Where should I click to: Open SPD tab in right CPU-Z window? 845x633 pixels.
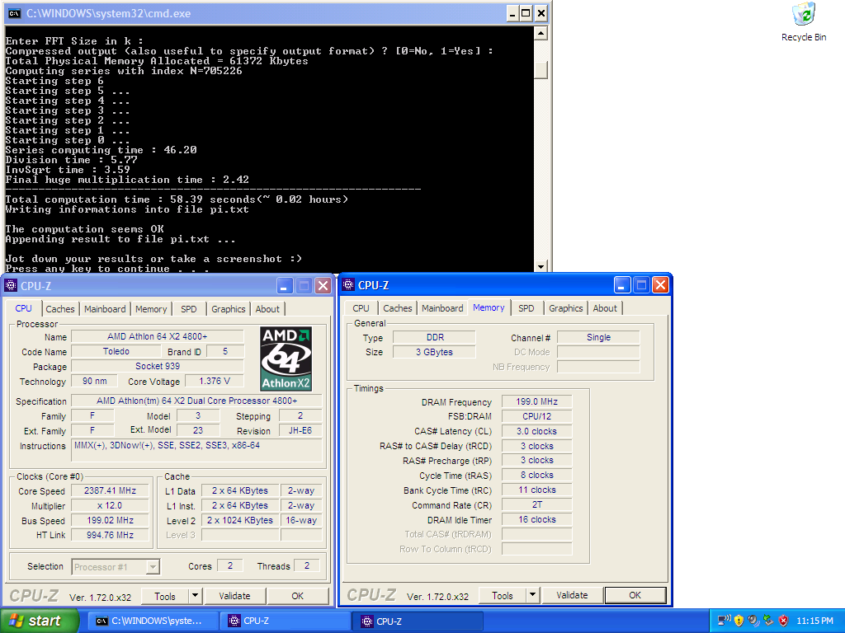526,308
